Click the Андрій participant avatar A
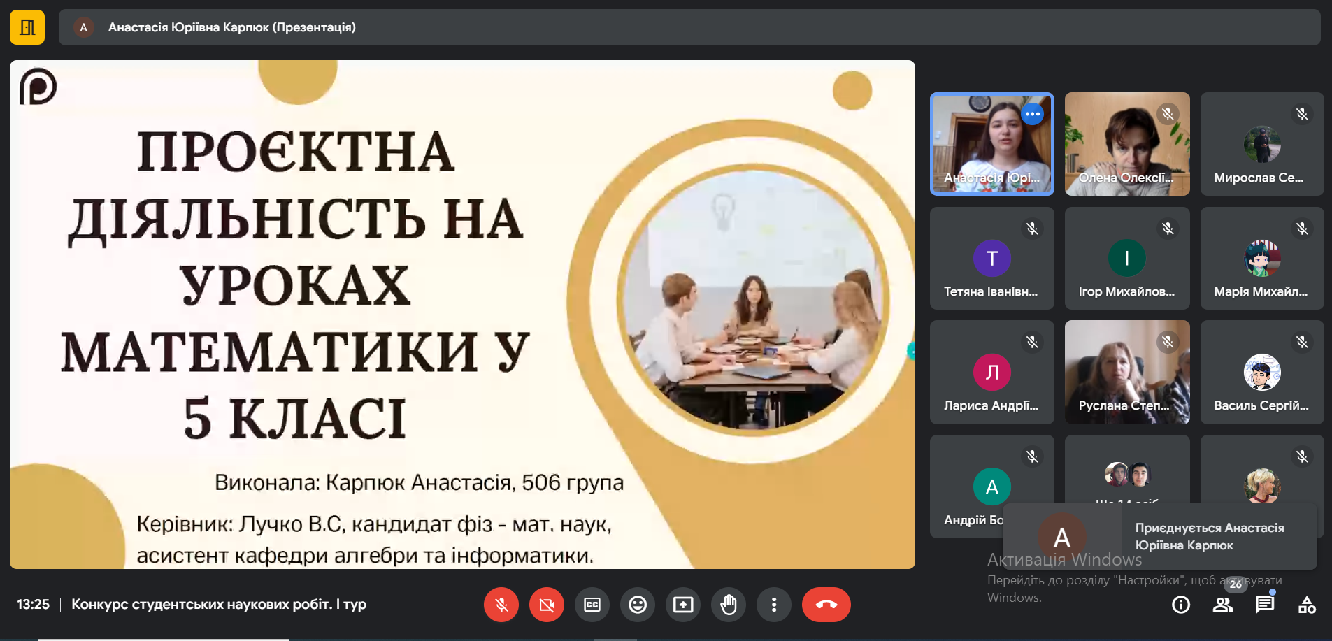The height and width of the screenshot is (641, 1332). tap(992, 487)
